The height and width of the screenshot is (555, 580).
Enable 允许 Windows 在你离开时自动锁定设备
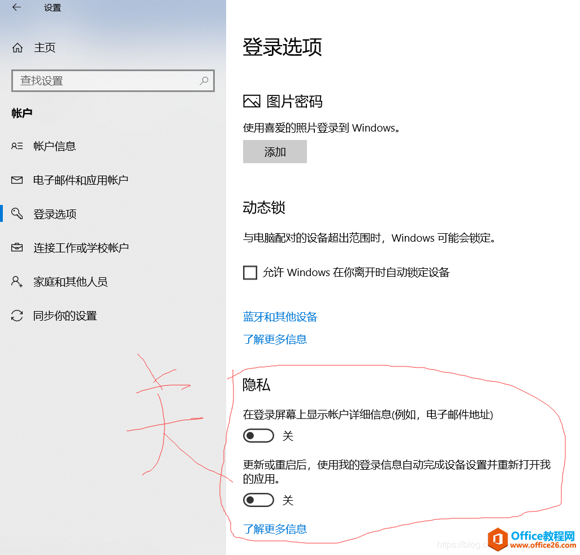click(250, 273)
